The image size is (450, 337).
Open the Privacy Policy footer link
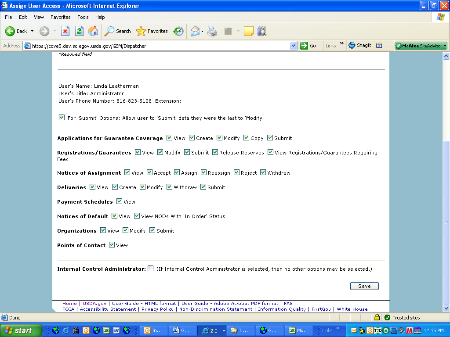pos(157,309)
